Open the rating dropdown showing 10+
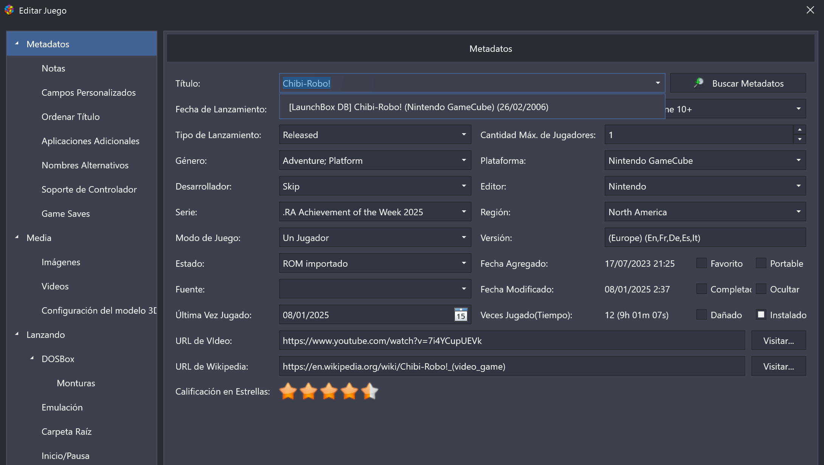824x465 pixels. [x=798, y=109]
